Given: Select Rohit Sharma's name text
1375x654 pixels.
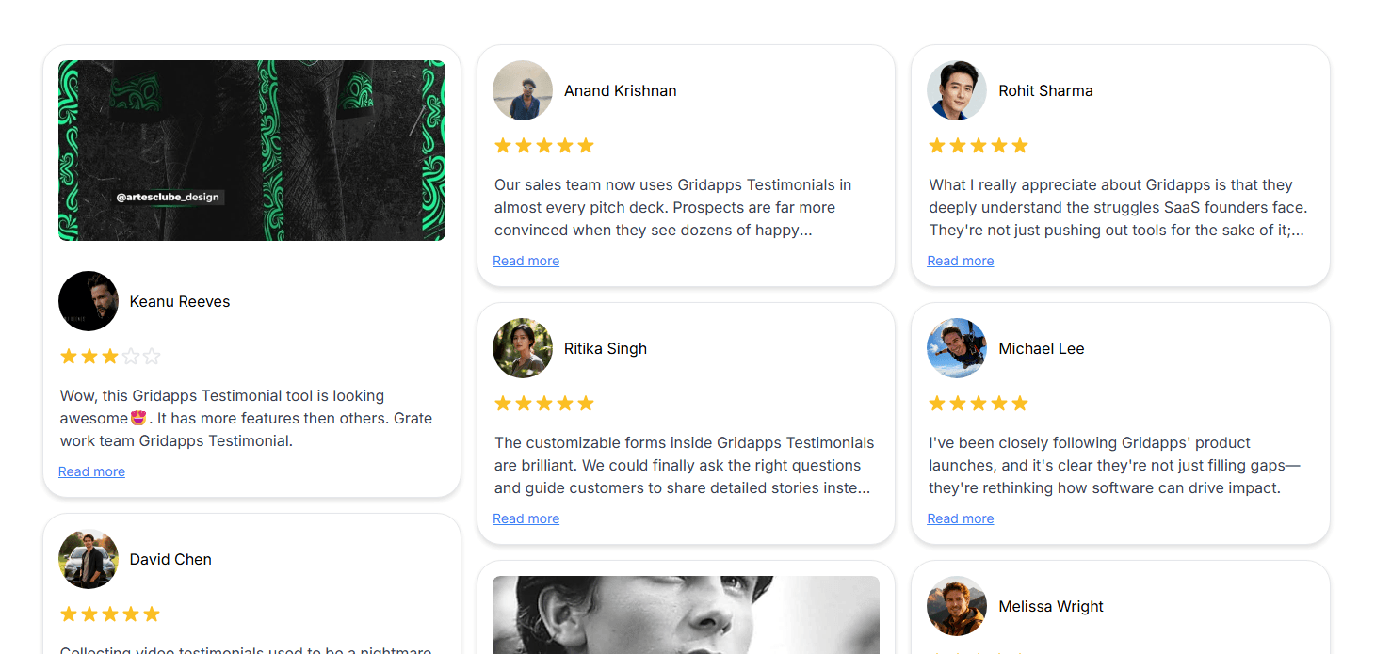Looking at the screenshot, I should tap(1045, 90).
